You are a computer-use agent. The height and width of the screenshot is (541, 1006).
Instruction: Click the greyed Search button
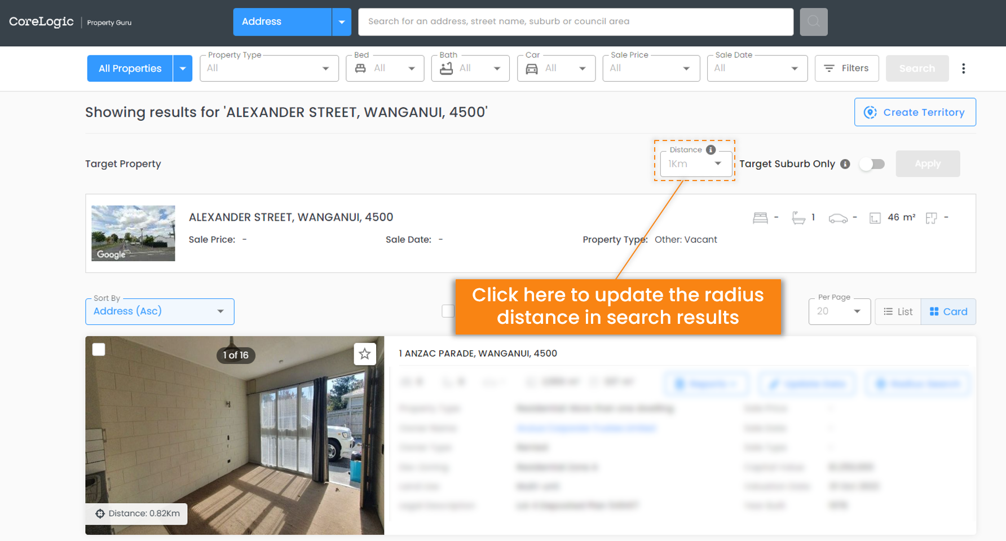(917, 68)
